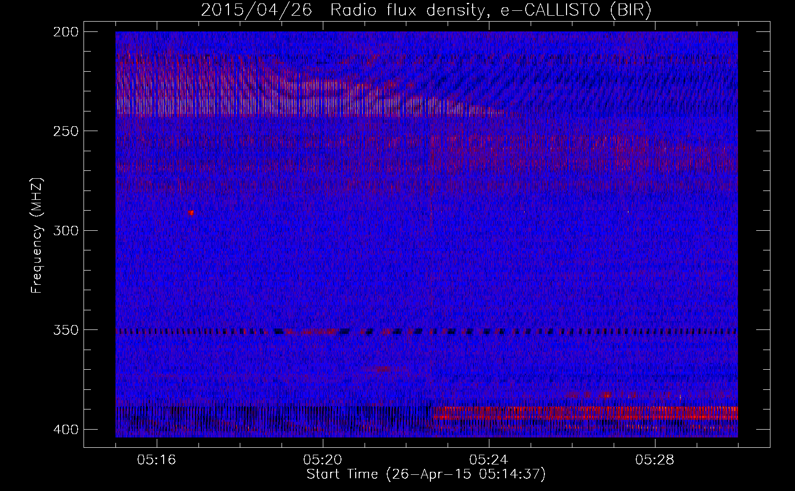This screenshot has width=795, height=491.
Task: Click the isolated red spot near 290 MHz
Action: point(191,213)
